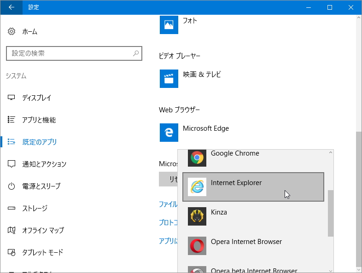Viewport: 362px width, 273px height.
Task: Select the Display monitor icon
Action: pos(12,98)
